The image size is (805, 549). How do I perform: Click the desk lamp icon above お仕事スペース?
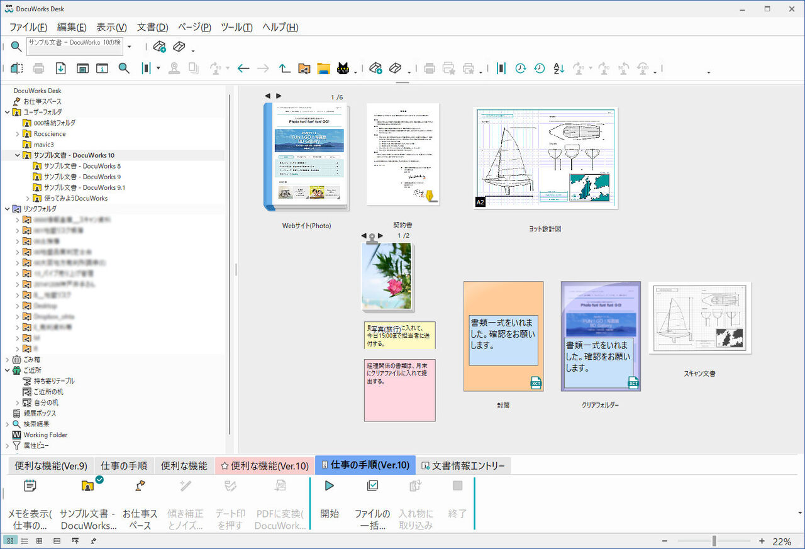140,485
